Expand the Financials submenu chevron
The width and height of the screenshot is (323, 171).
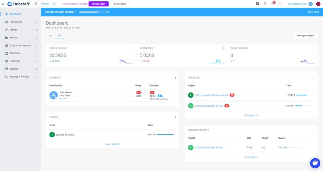coord(36,61)
